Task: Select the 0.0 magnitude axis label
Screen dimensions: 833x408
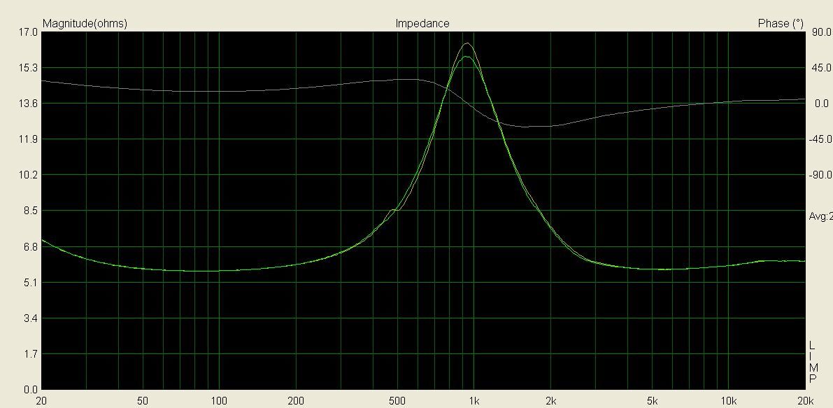Action: click(x=31, y=390)
